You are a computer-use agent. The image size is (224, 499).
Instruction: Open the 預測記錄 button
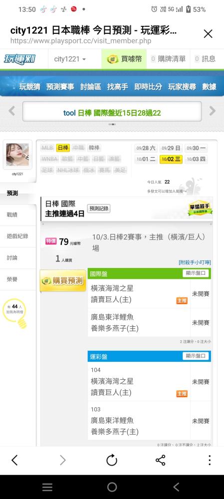(99, 209)
